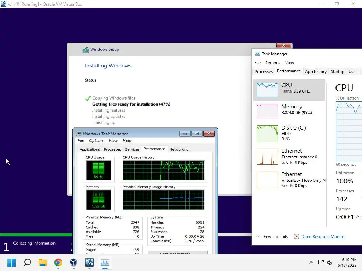Viewport: 362px width, 271px height.
Task: Select the CPU performance graph thumbnail
Action: (x=267, y=90)
